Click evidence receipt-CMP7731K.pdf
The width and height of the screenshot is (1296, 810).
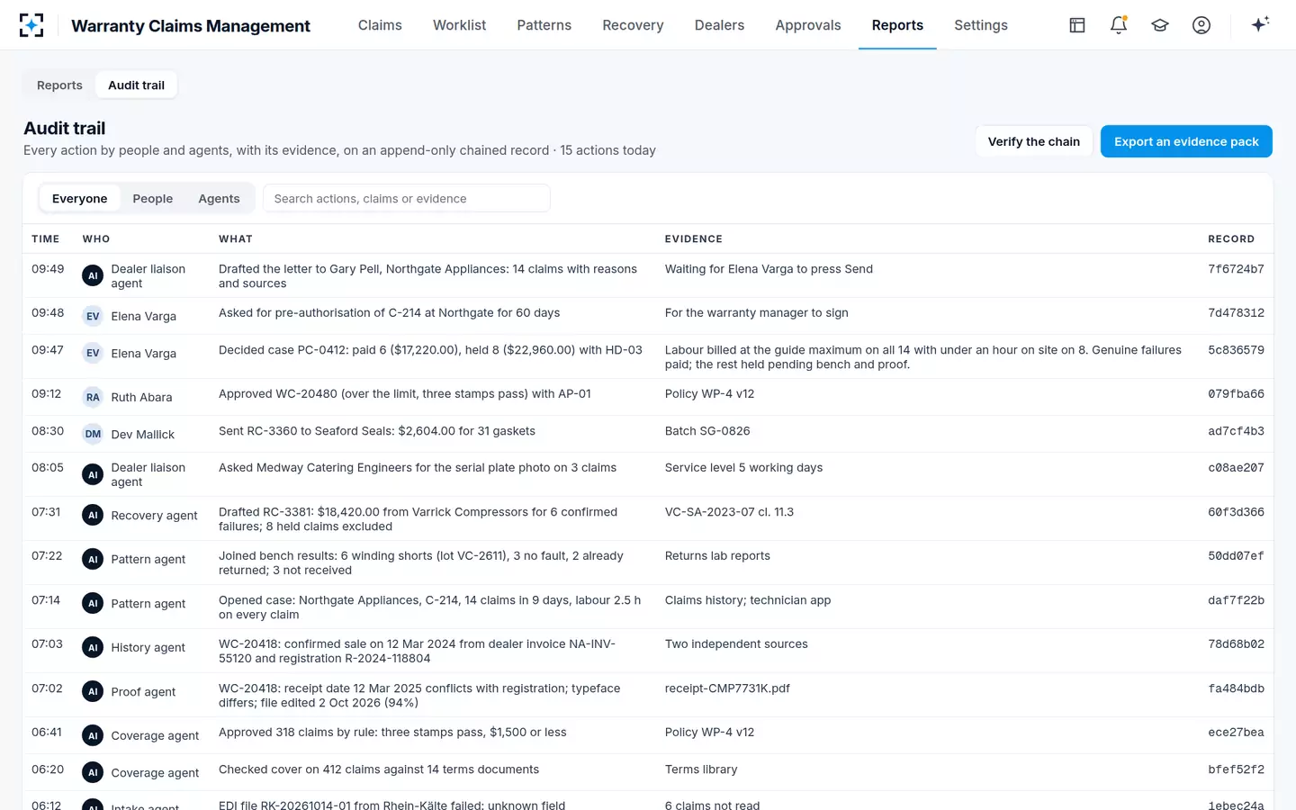pyautogui.click(x=727, y=688)
